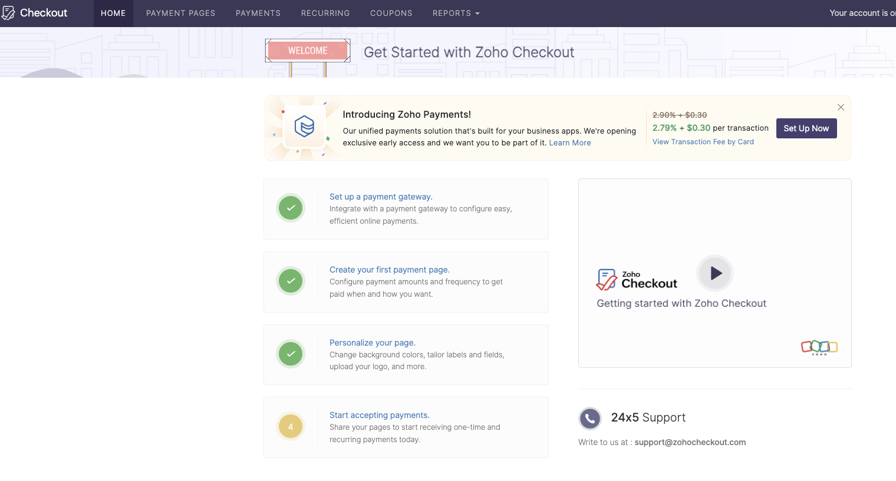Switch to RECURRING tab
Image resolution: width=896 pixels, height=481 pixels.
pos(325,13)
